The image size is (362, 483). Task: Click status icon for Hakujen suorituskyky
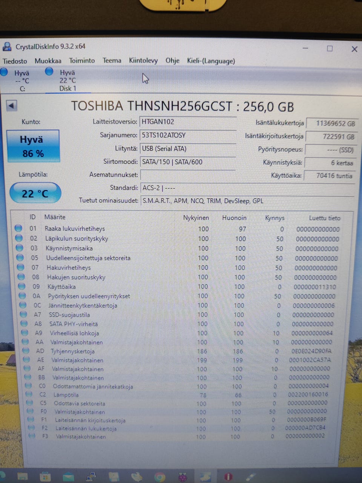click(x=21, y=277)
